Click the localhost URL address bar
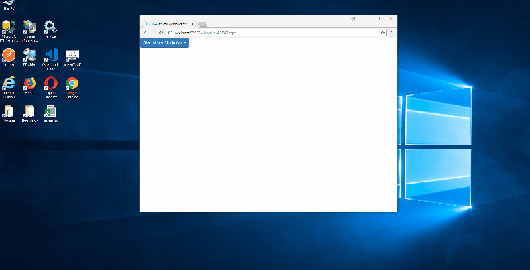The image size is (530, 270). tap(277, 33)
